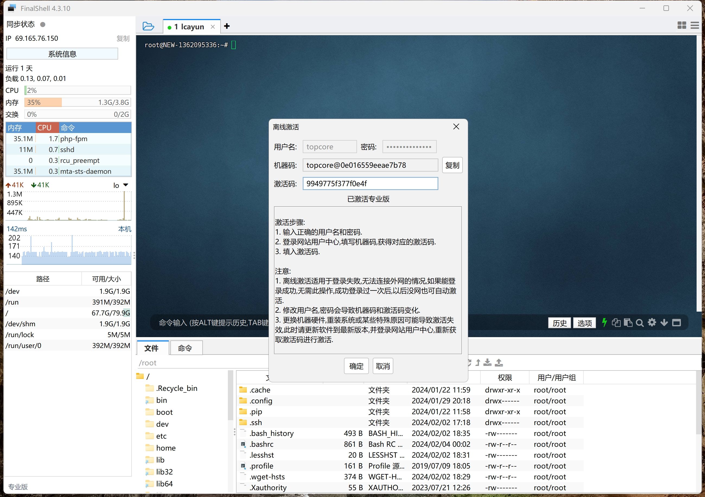Sort processes by 内存 column header
The height and width of the screenshot is (497, 705).
pos(21,128)
